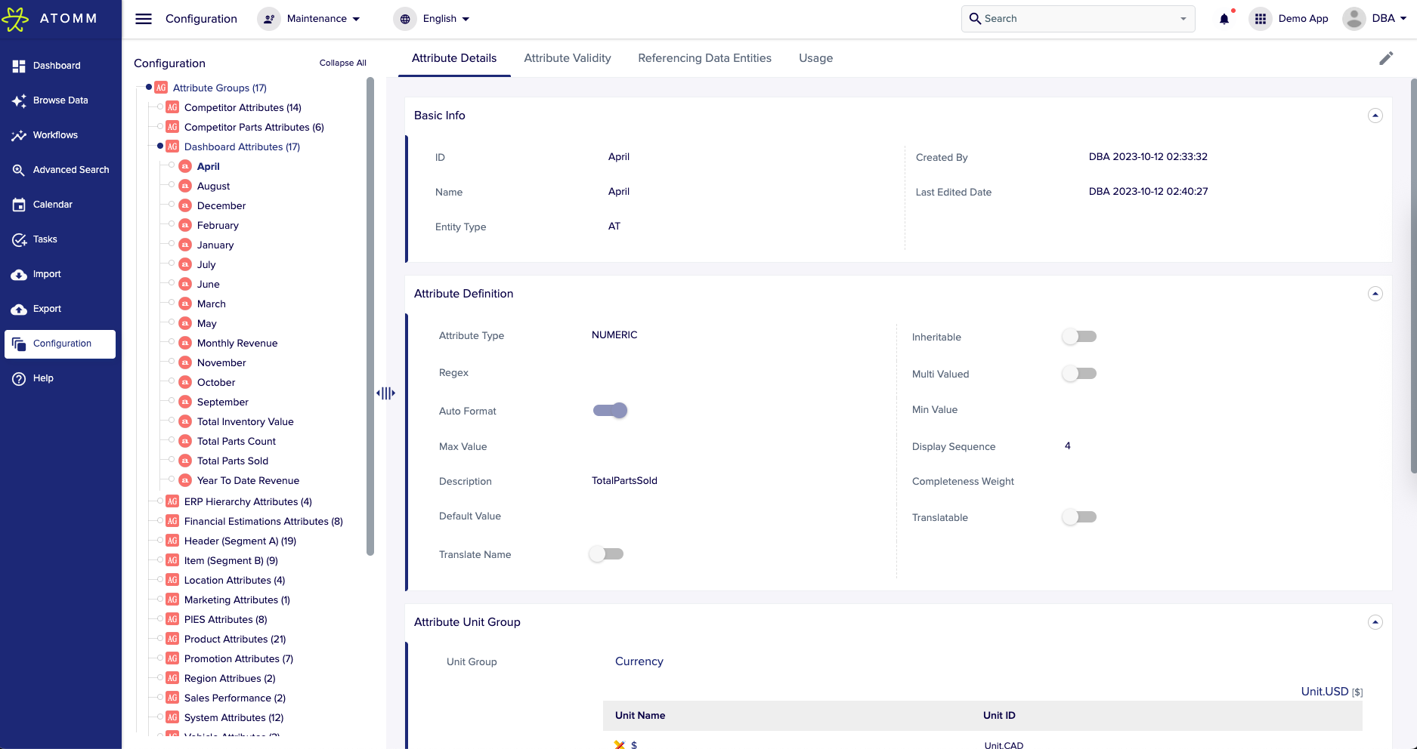The width and height of the screenshot is (1417, 749).
Task: Enable the Translatable toggle
Action: pyautogui.click(x=1078, y=516)
